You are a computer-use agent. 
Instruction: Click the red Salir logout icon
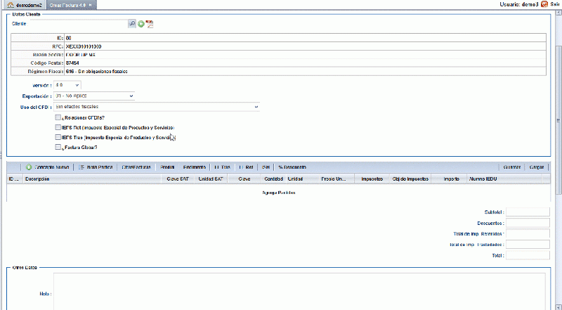(544, 4)
